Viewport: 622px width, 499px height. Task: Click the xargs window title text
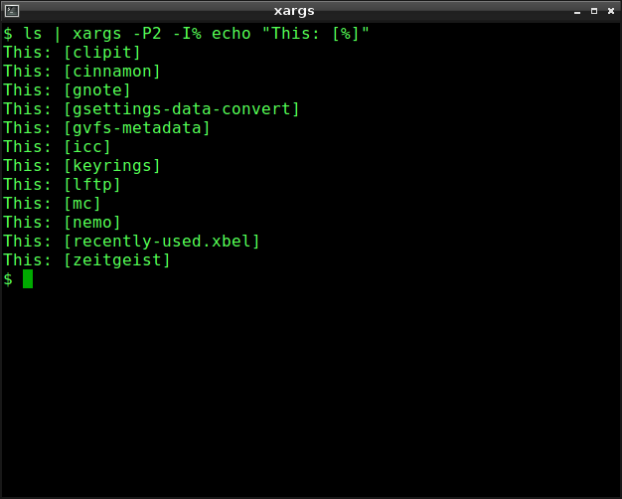click(x=294, y=11)
